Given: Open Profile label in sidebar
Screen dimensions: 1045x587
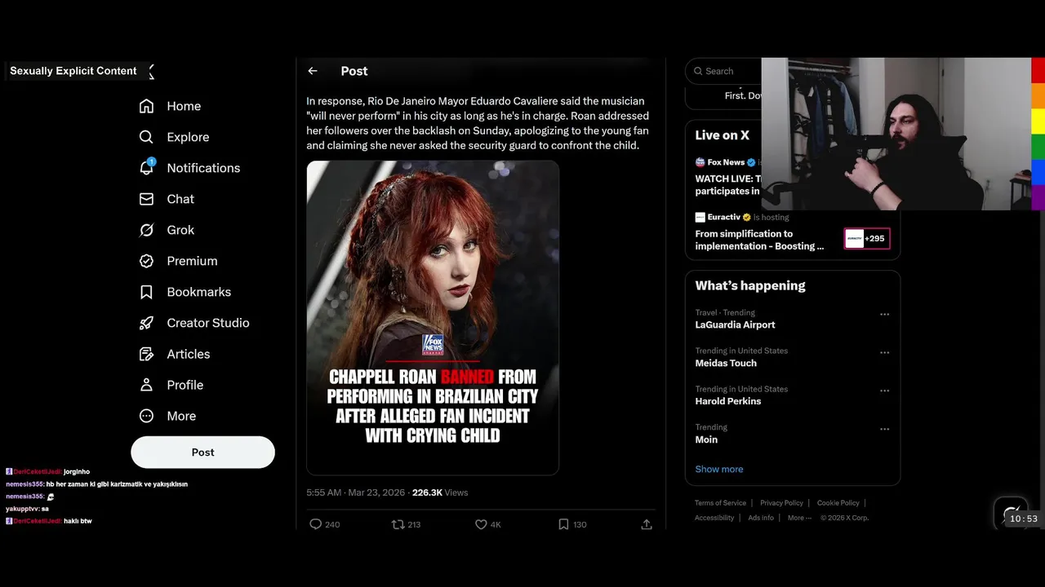Looking at the screenshot, I should [185, 385].
